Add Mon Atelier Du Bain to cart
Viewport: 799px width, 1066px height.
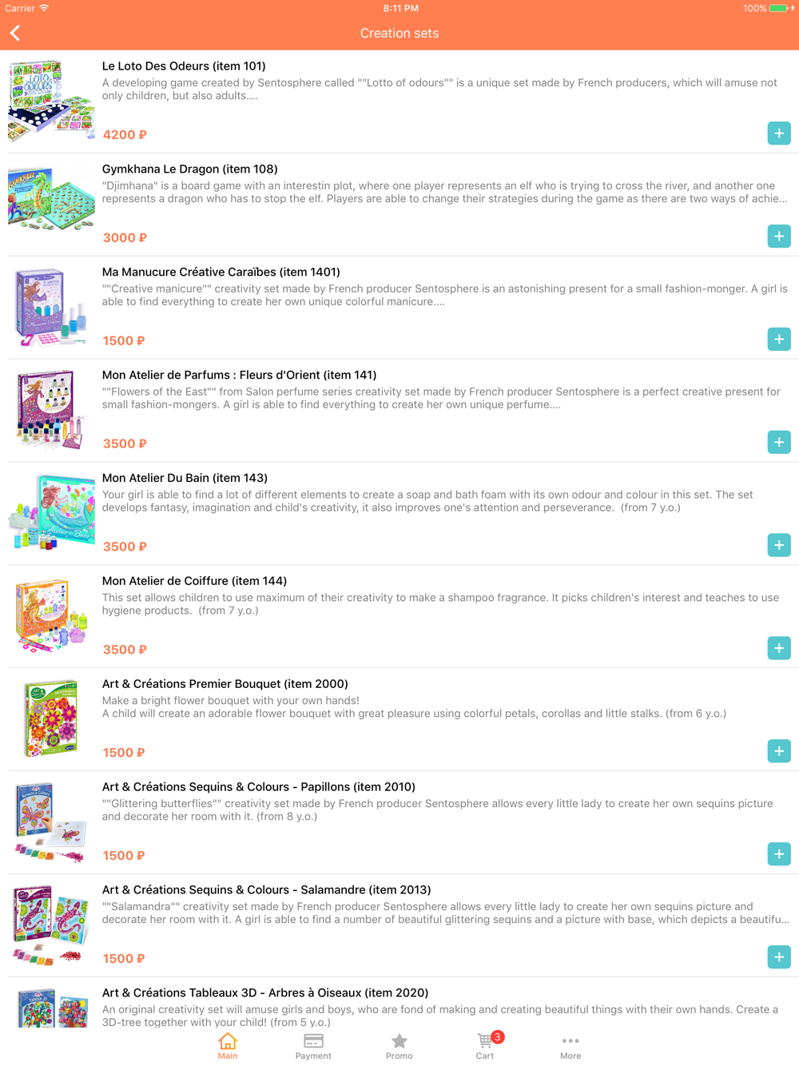779,546
